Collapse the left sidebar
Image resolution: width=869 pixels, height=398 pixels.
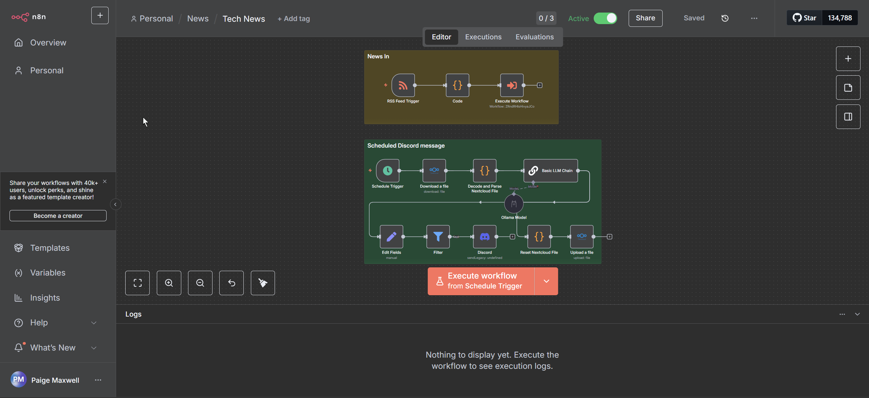[x=115, y=204]
